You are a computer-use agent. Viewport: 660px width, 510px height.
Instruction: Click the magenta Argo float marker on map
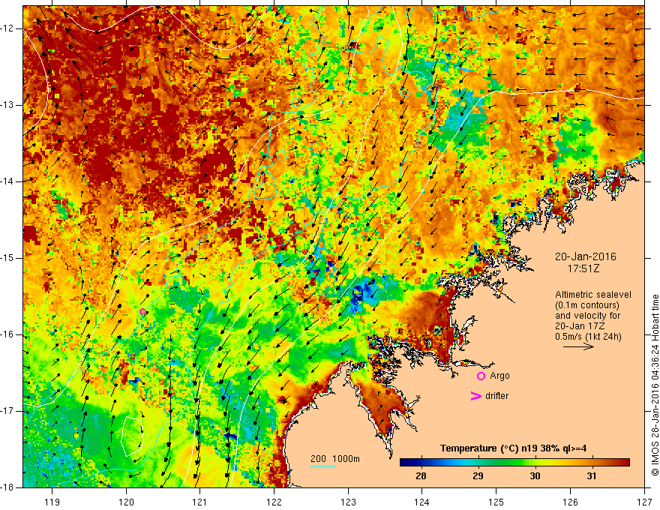tap(142, 312)
